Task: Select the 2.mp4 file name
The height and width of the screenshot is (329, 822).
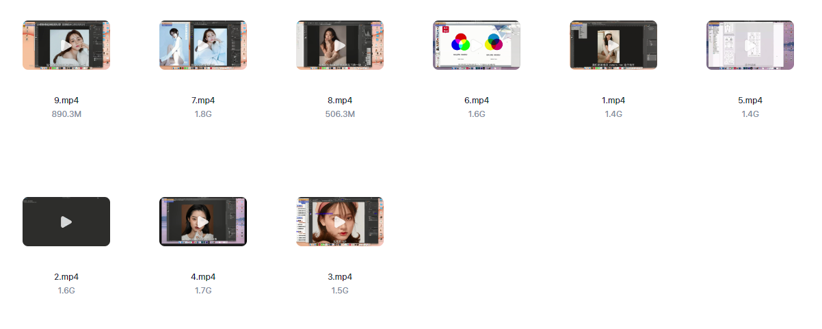Action: click(66, 277)
